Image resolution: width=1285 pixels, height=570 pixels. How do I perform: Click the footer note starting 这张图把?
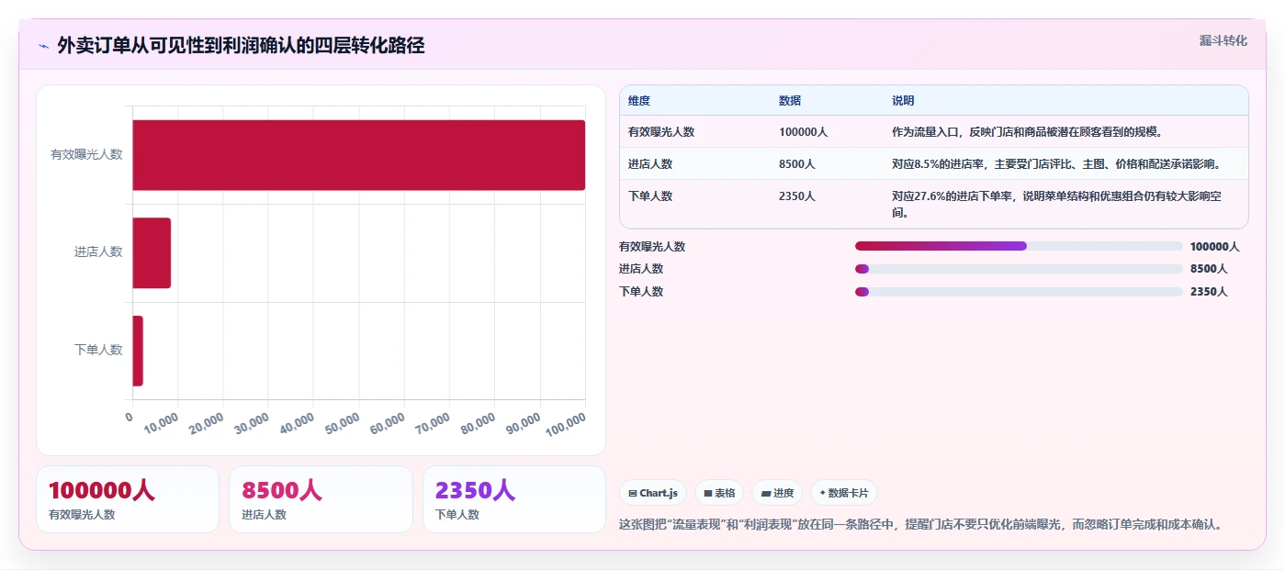point(921,525)
